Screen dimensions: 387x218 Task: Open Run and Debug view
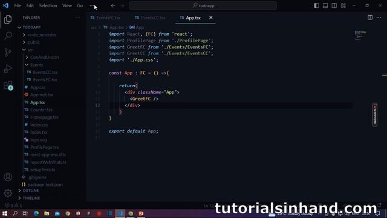click(x=8, y=68)
